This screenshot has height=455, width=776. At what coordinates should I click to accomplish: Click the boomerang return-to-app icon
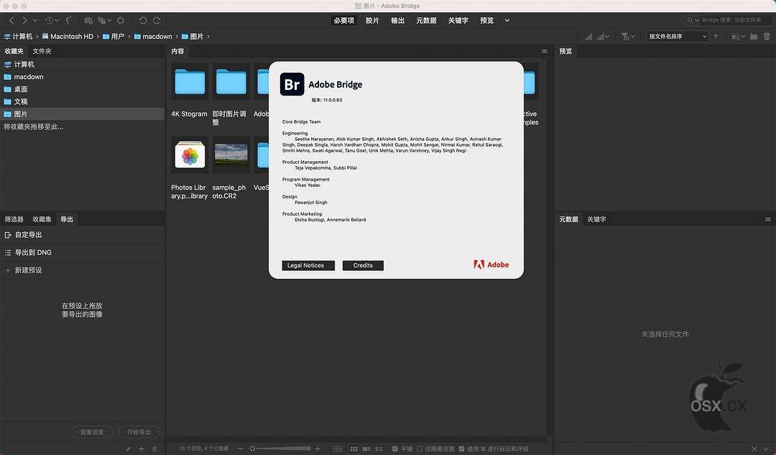[68, 20]
